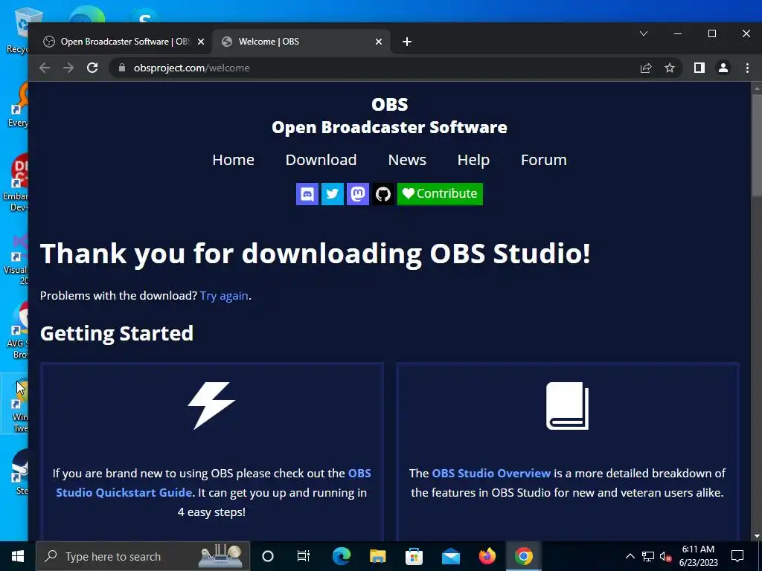
Task: Show hidden system tray icons
Action: click(630, 556)
